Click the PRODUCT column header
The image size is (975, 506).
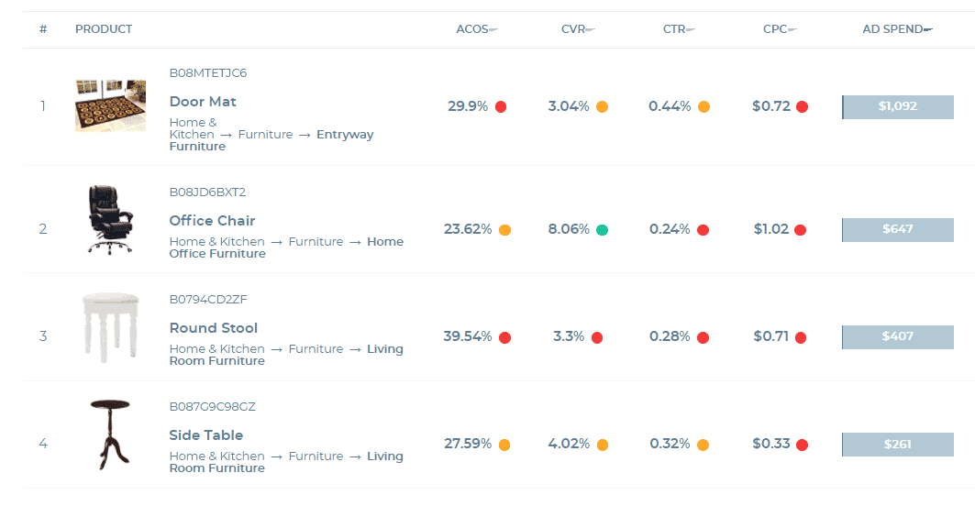104,29
